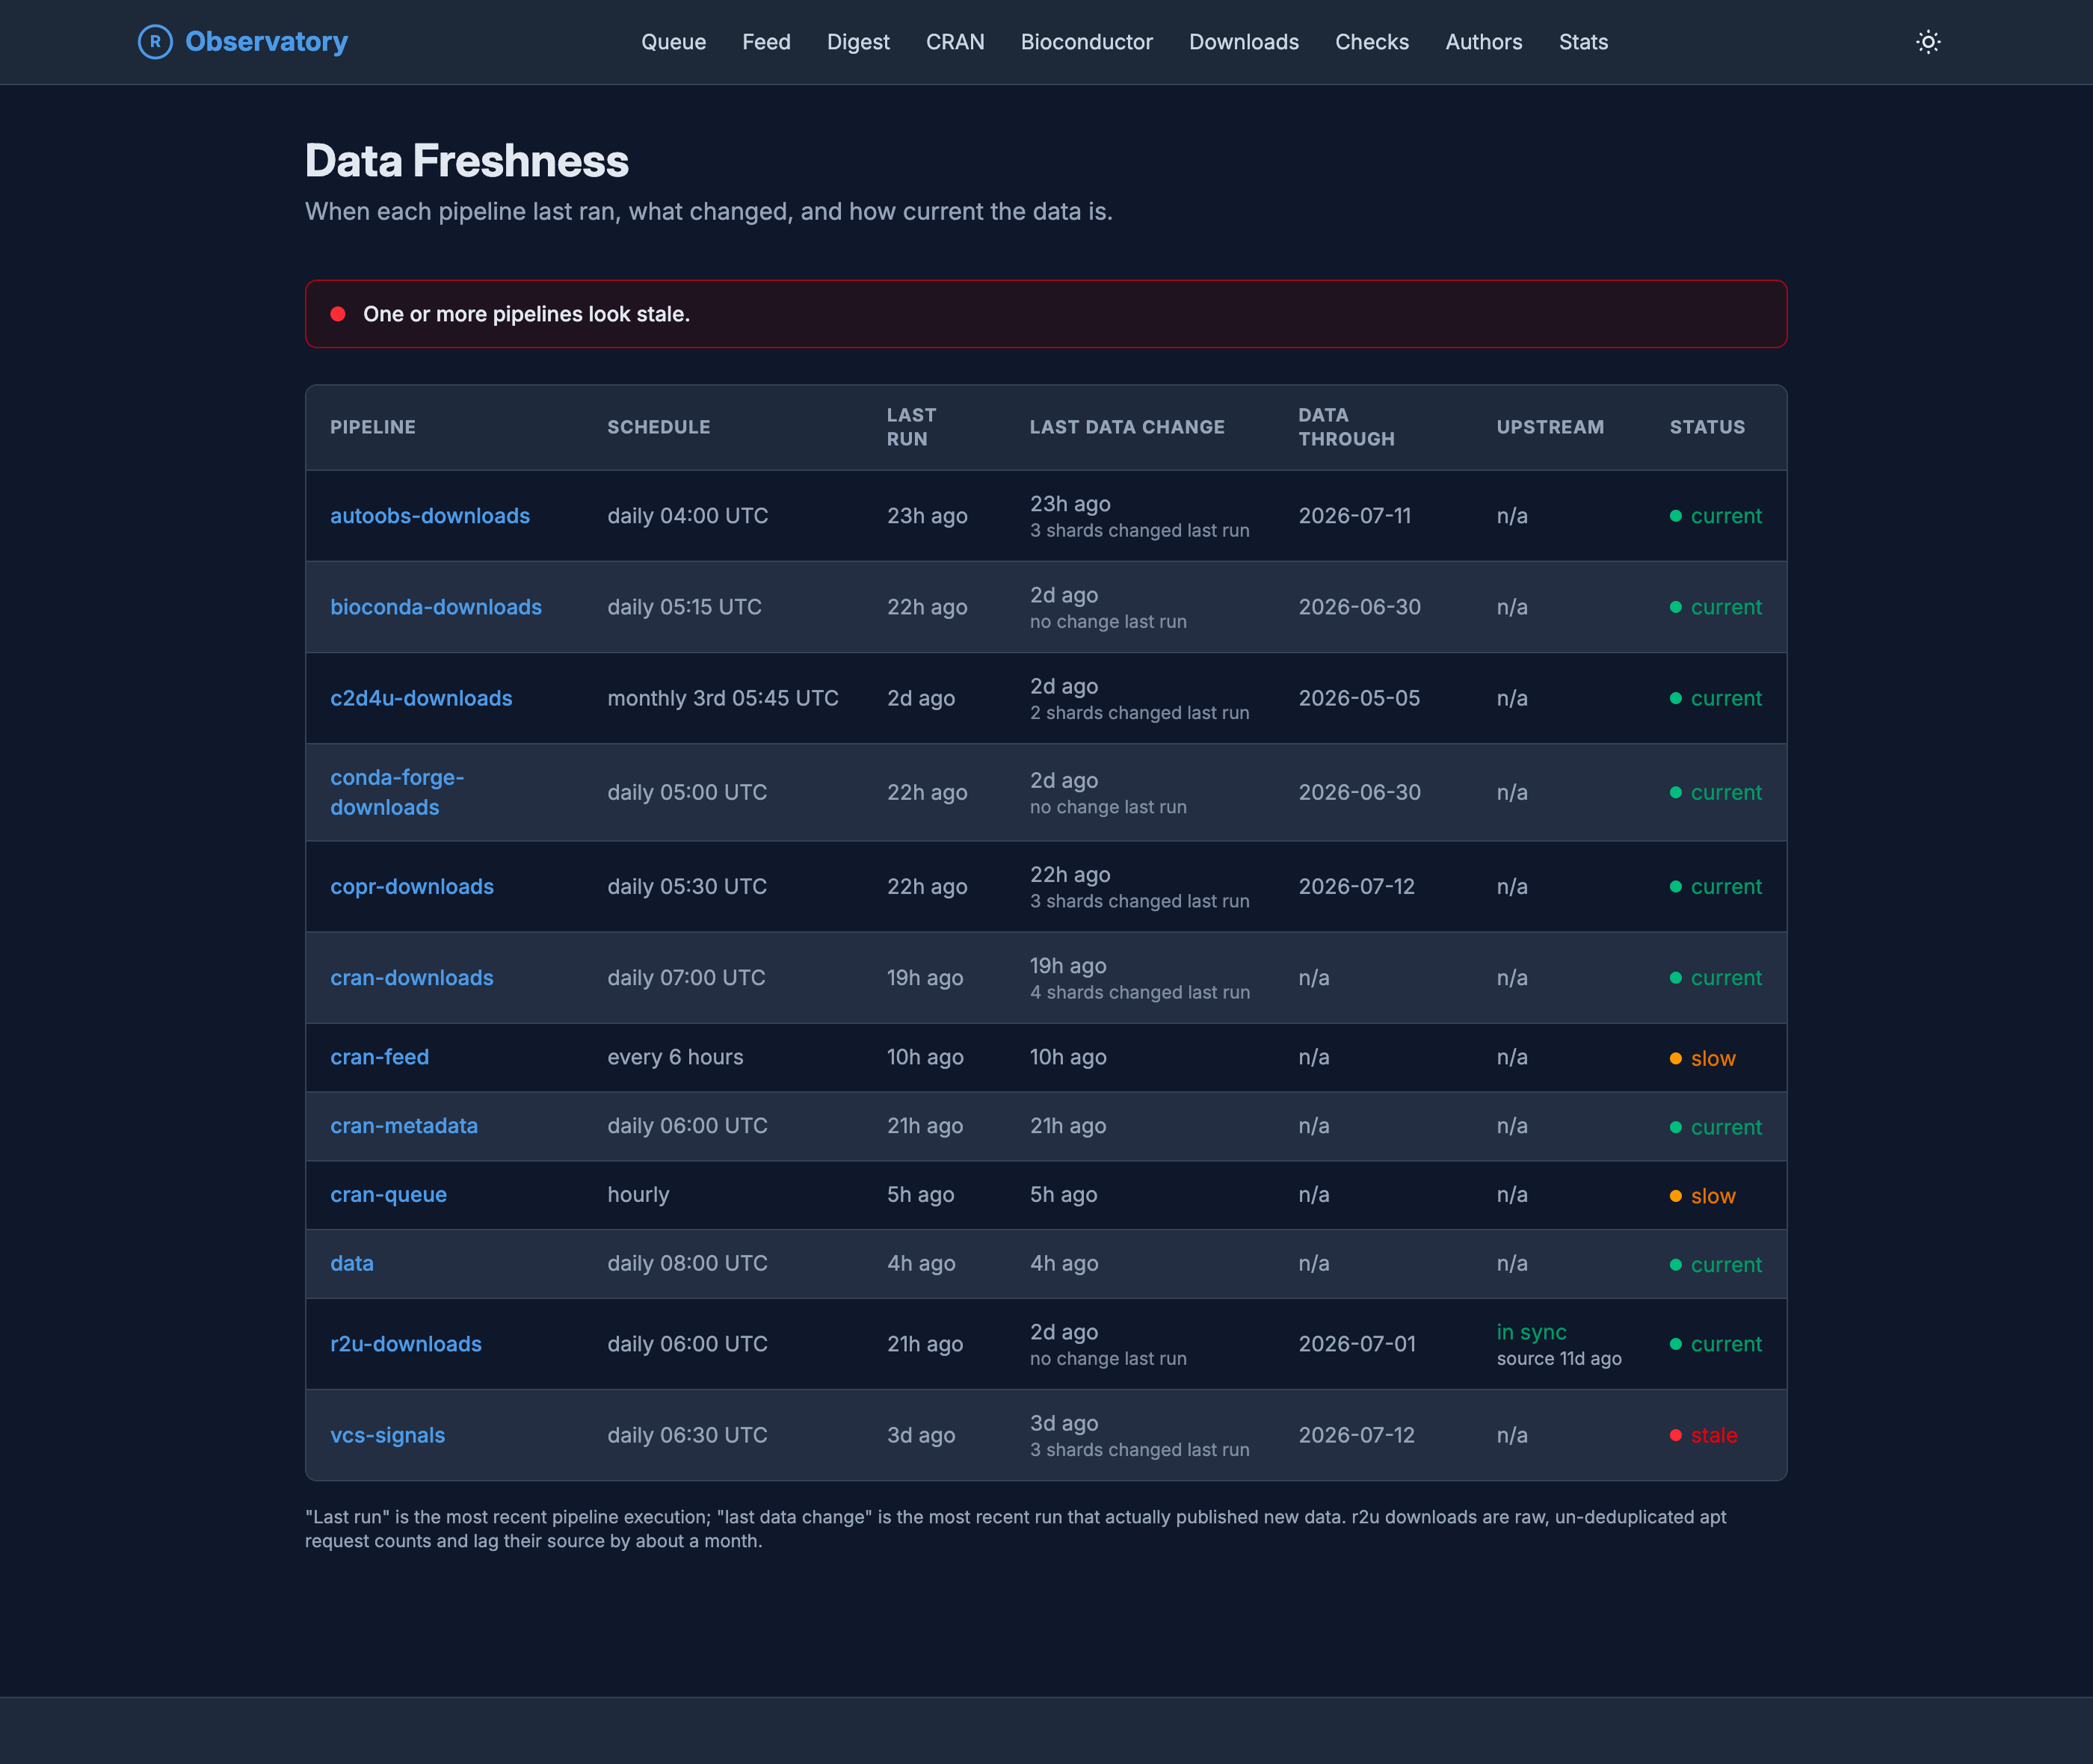Click 'monthly 3rd 05:45 UTC' schedule cell

tap(723, 698)
